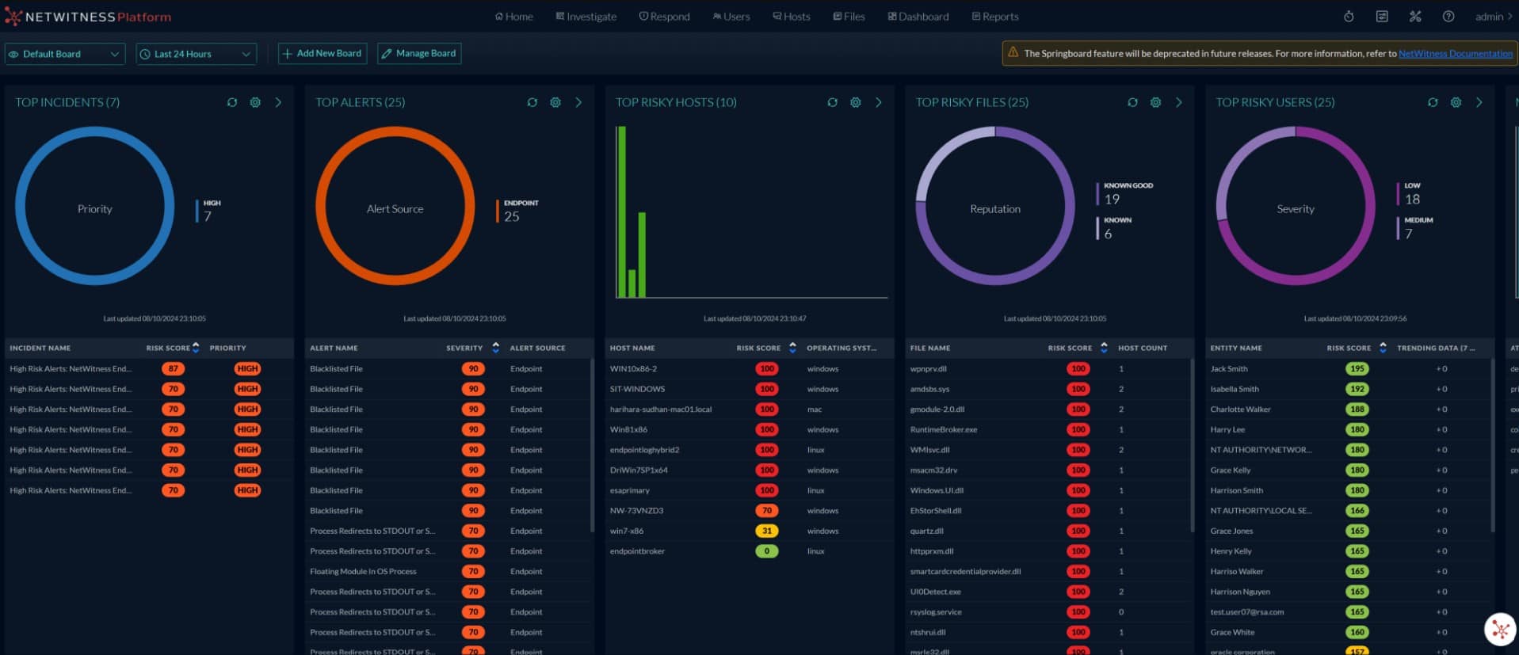Open the Respond menu
This screenshot has width=1519, height=655.
click(665, 17)
